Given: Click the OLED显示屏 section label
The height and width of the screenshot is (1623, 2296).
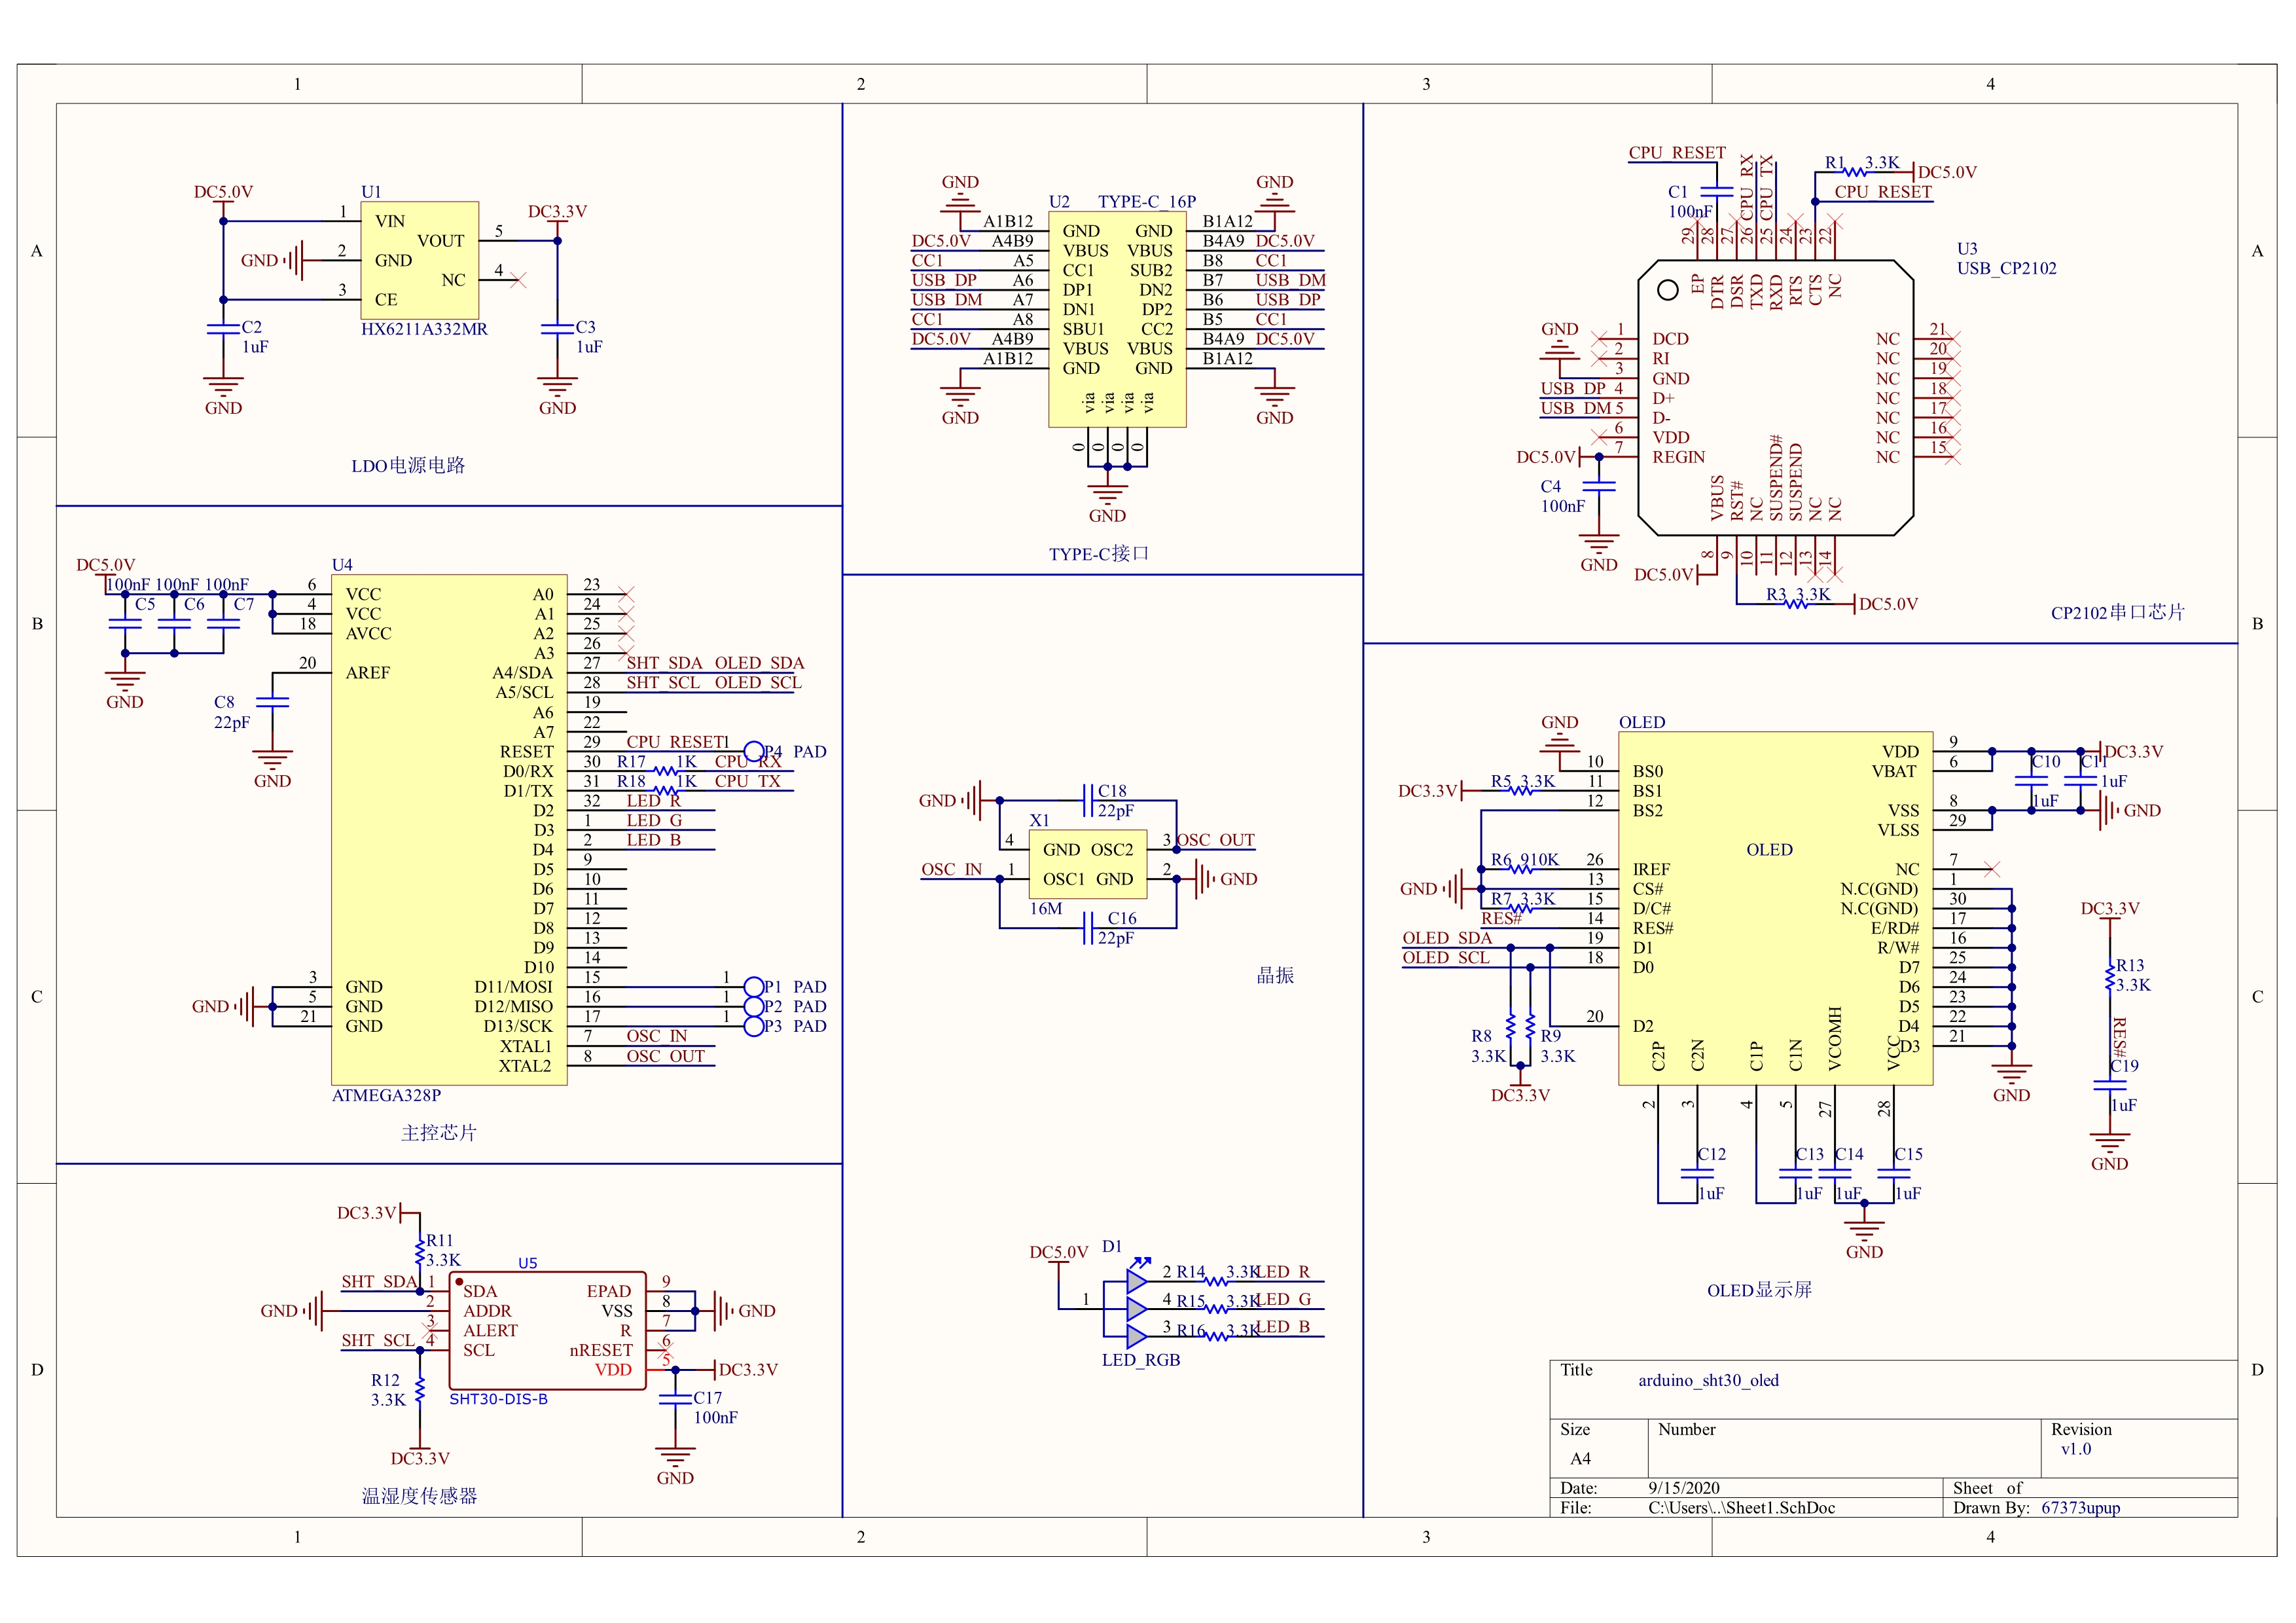Looking at the screenshot, I should [1759, 1290].
